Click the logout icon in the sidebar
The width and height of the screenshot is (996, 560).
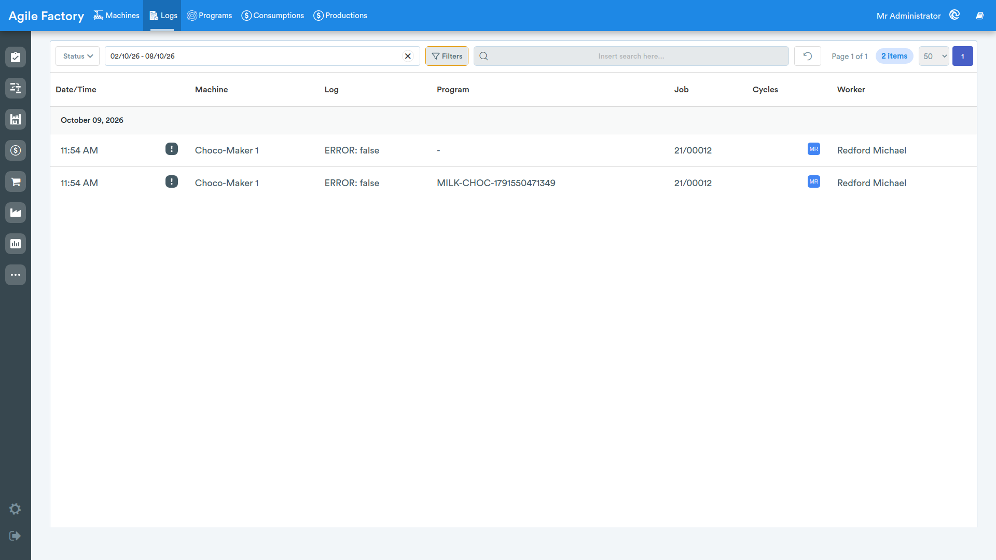15,536
